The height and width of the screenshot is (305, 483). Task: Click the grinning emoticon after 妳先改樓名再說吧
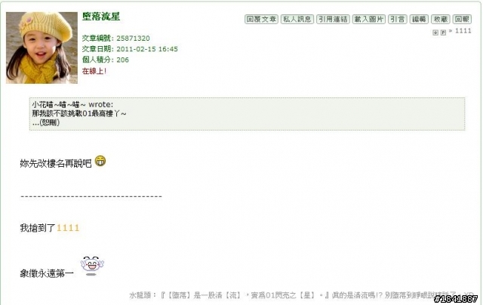(100, 161)
